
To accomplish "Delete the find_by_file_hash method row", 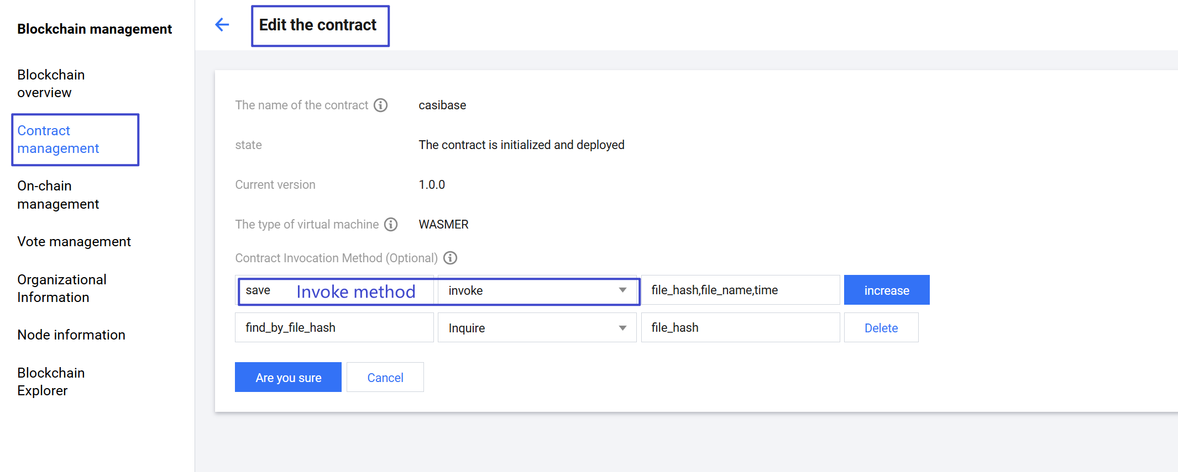I will (881, 328).
